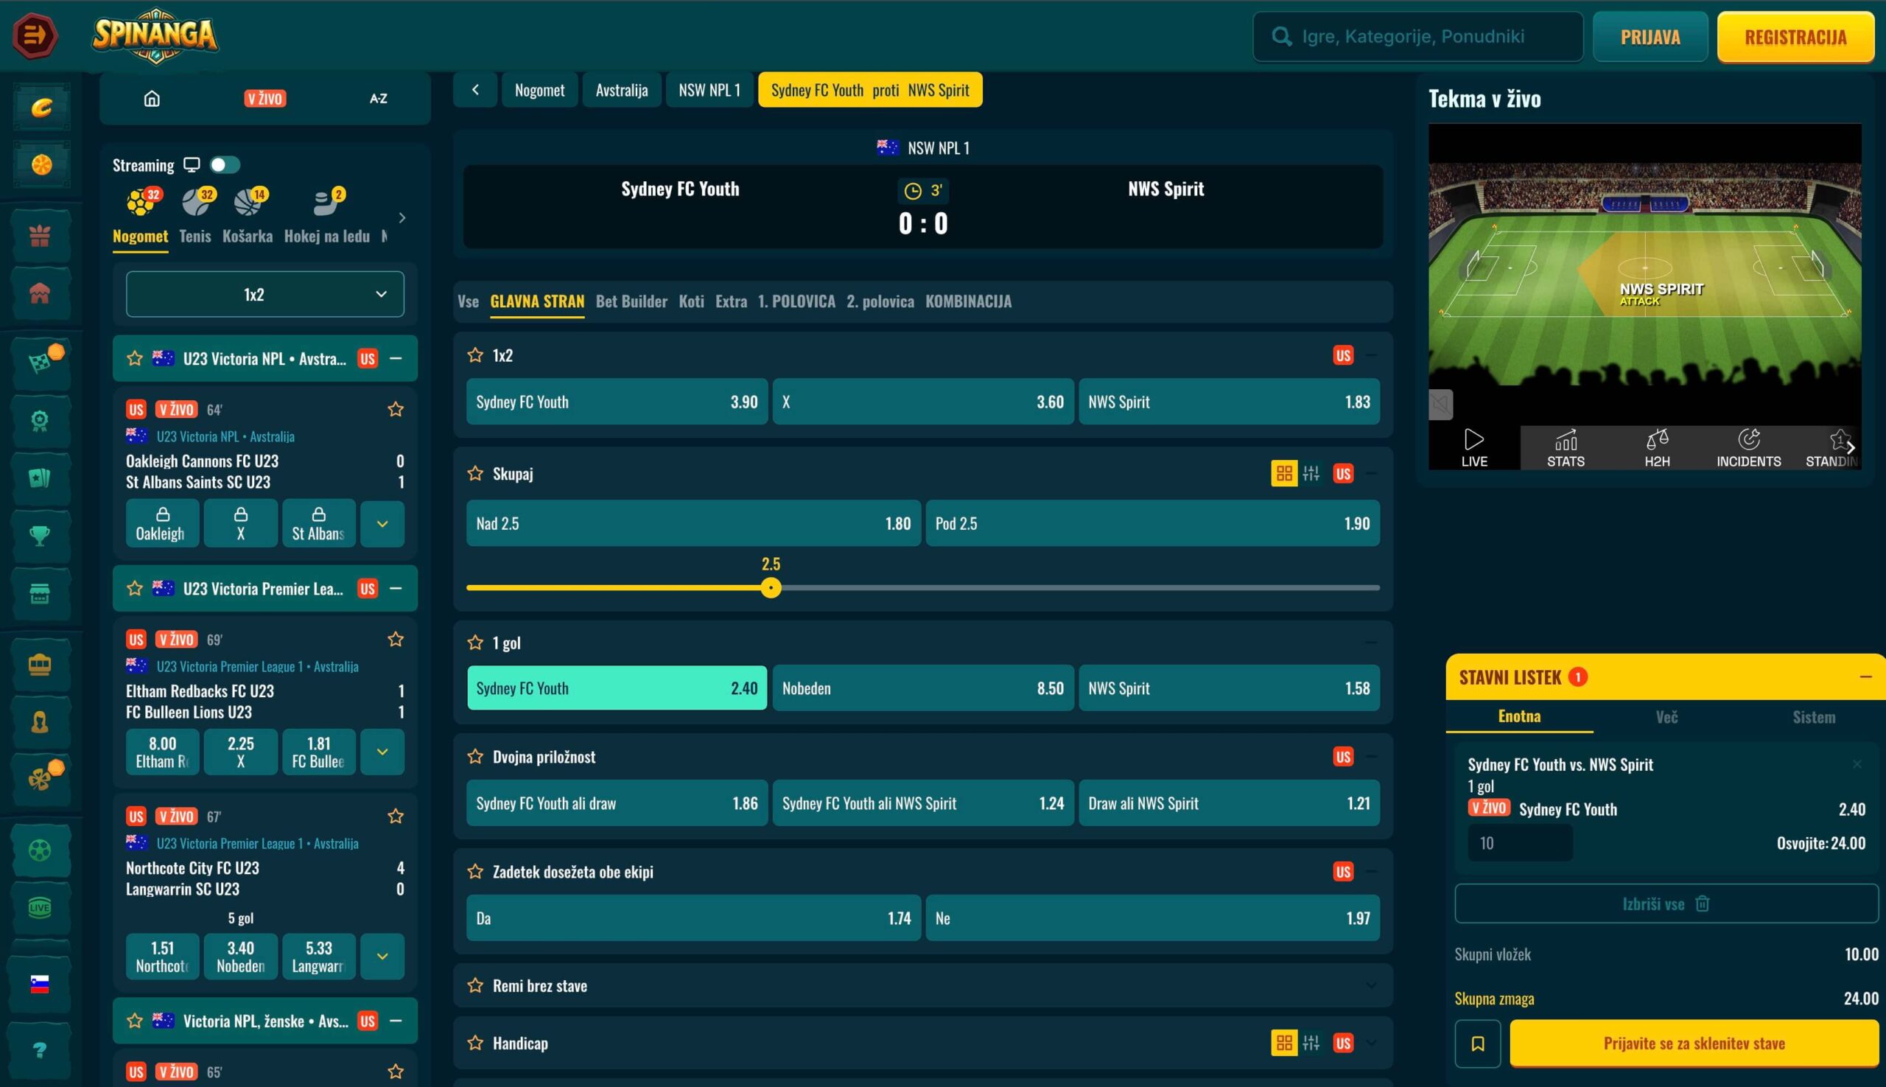This screenshot has width=1886, height=1087.
Task: Go back with the breadcrumb arrow
Action: pos(475,90)
